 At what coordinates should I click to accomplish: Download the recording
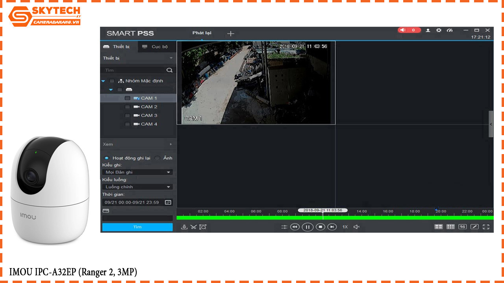(184, 227)
